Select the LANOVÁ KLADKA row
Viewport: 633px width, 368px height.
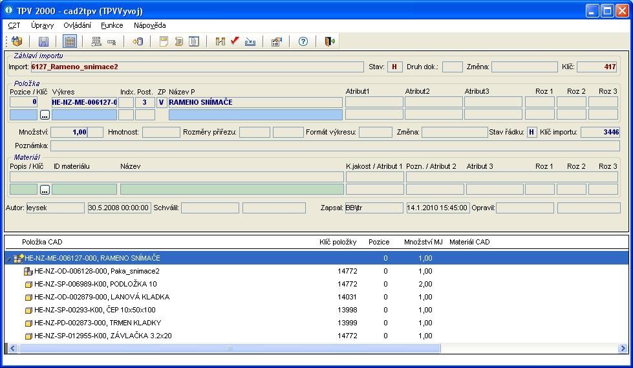coord(317,297)
